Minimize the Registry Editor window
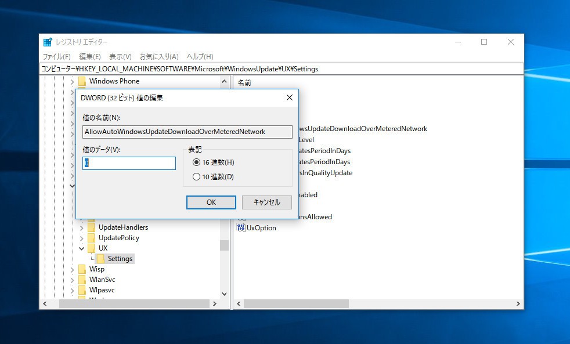Image resolution: width=570 pixels, height=344 pixels. point(458,42)
